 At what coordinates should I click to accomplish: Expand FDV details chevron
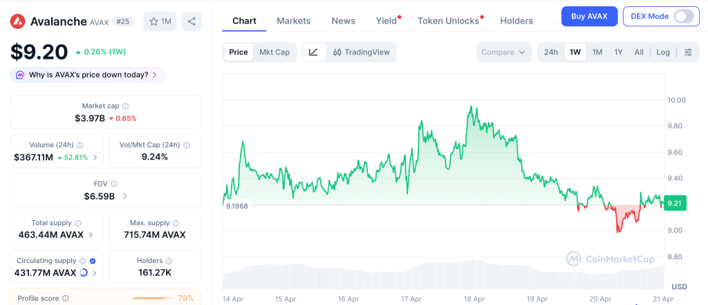point(124,197)
